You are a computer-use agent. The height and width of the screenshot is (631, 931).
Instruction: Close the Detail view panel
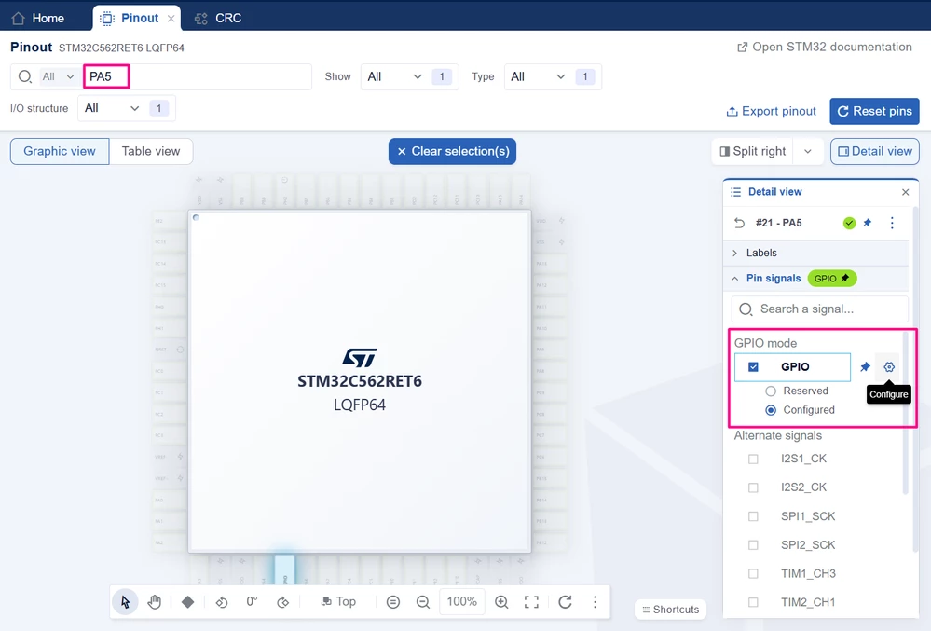click(x=906, y=192)
